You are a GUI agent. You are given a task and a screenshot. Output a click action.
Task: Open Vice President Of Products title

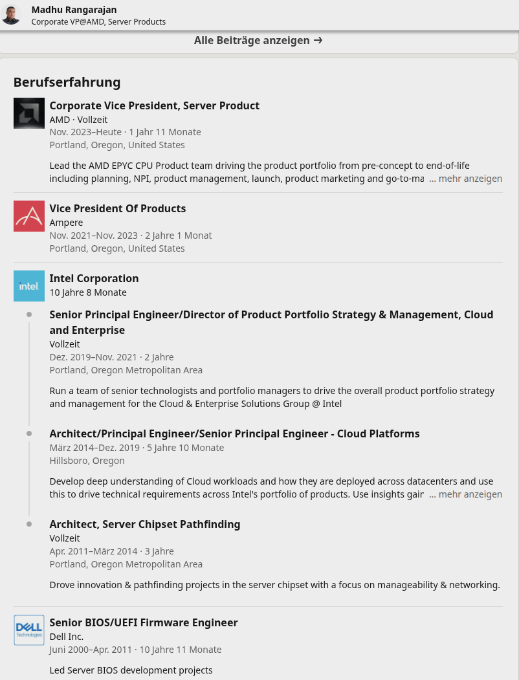[x=117, y=208]
